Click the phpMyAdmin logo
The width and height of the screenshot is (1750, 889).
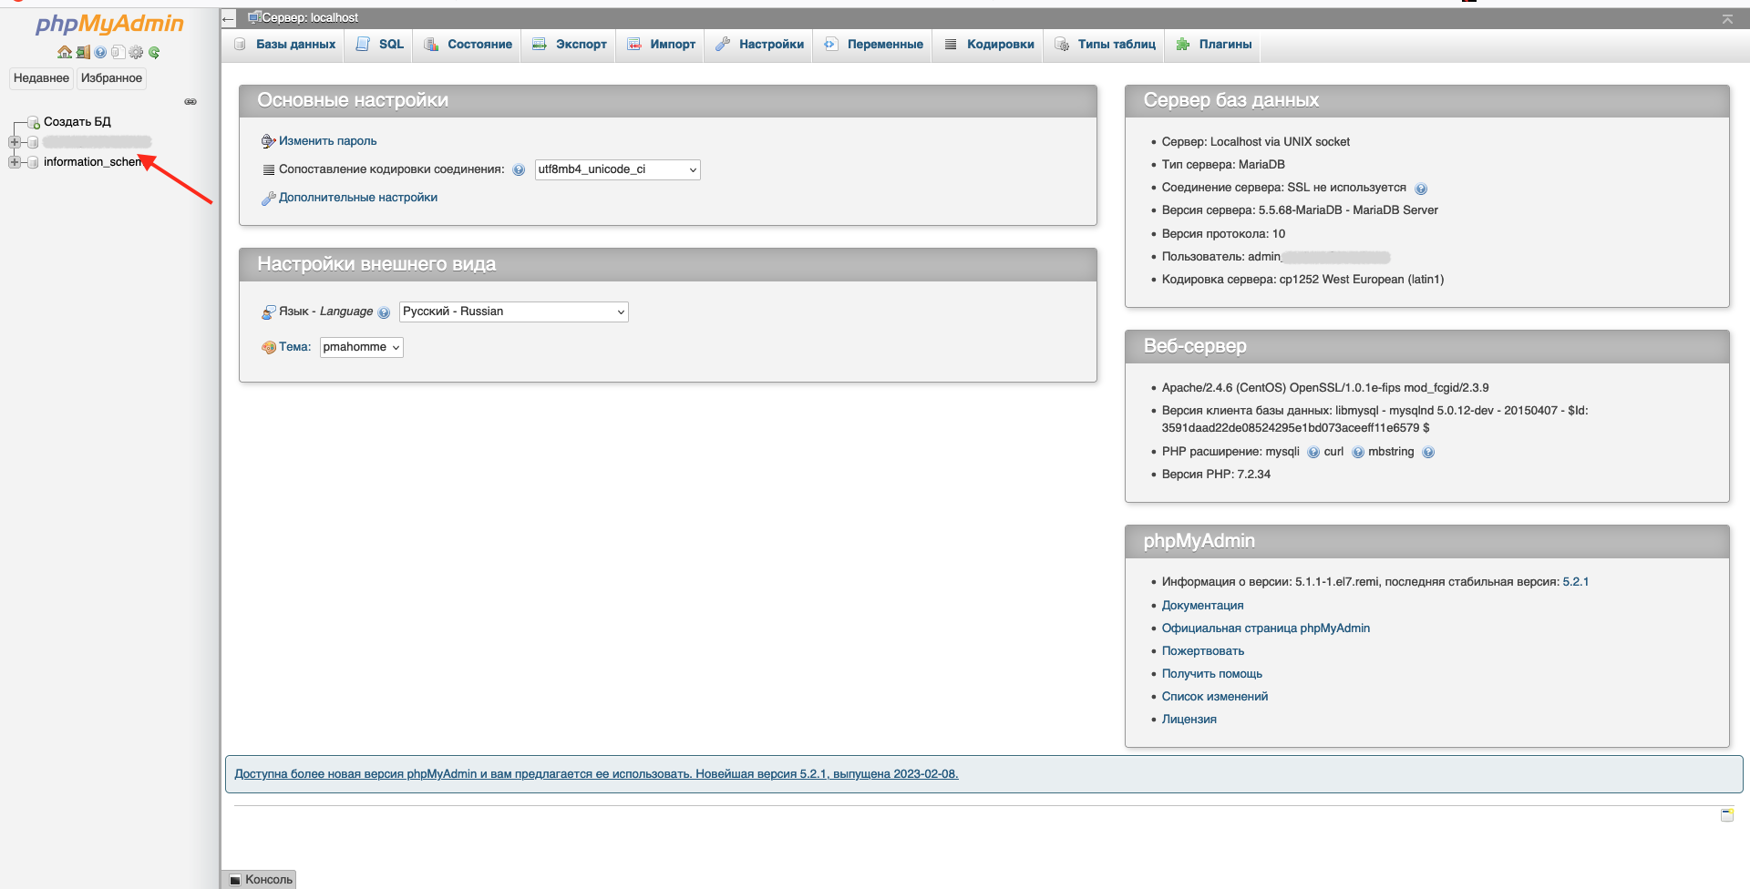tap(109, 24)
